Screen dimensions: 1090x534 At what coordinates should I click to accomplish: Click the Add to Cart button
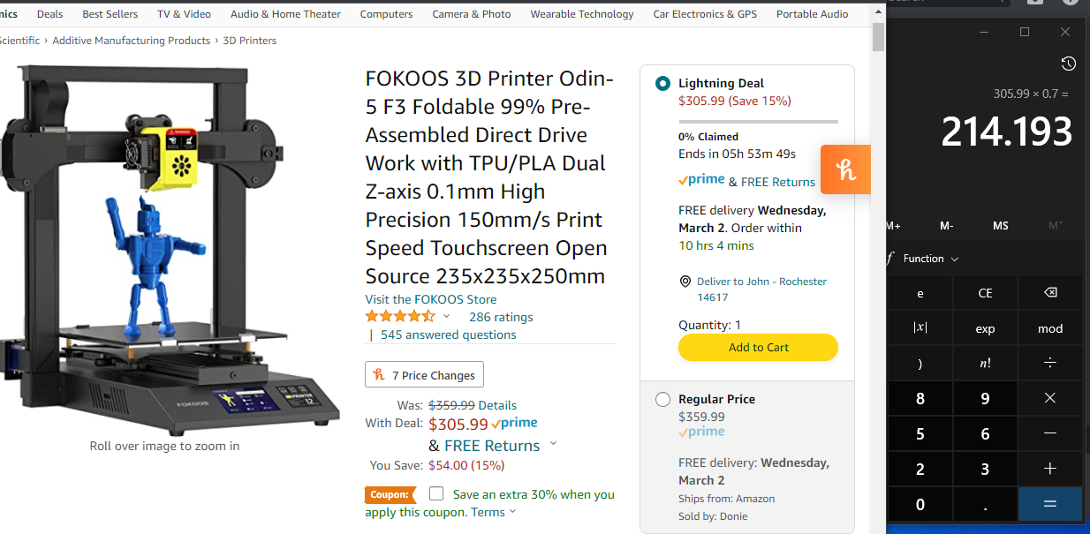[758, 347]
